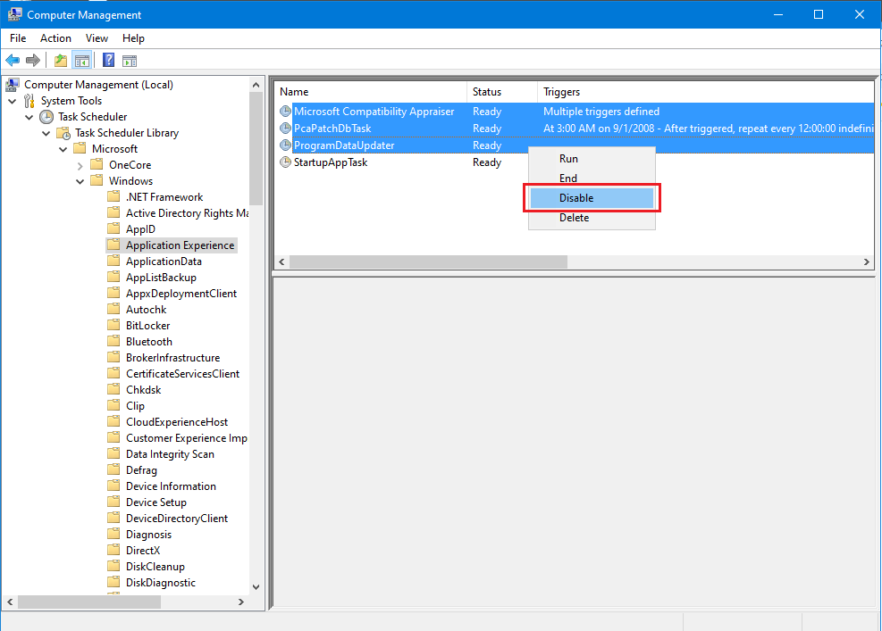Open the View menu
This screenshot has width=882, height=631.
click(x=97, y=38)
